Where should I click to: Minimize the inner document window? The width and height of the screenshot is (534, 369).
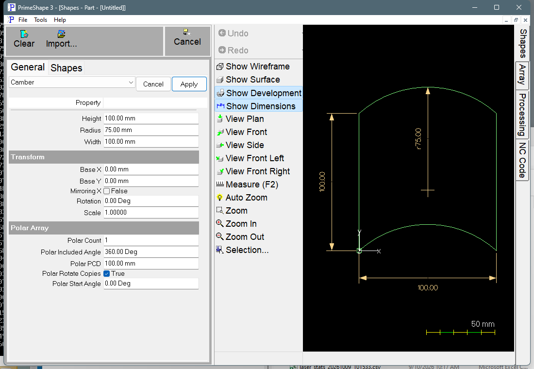[x=506, y=20]
